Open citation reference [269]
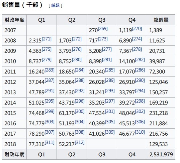This screenshot has width=180, height=163. pyautogui.click(x=103, y=28)
